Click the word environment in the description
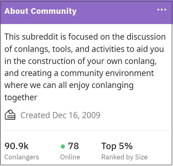173x166 pixels. [130, 73]
